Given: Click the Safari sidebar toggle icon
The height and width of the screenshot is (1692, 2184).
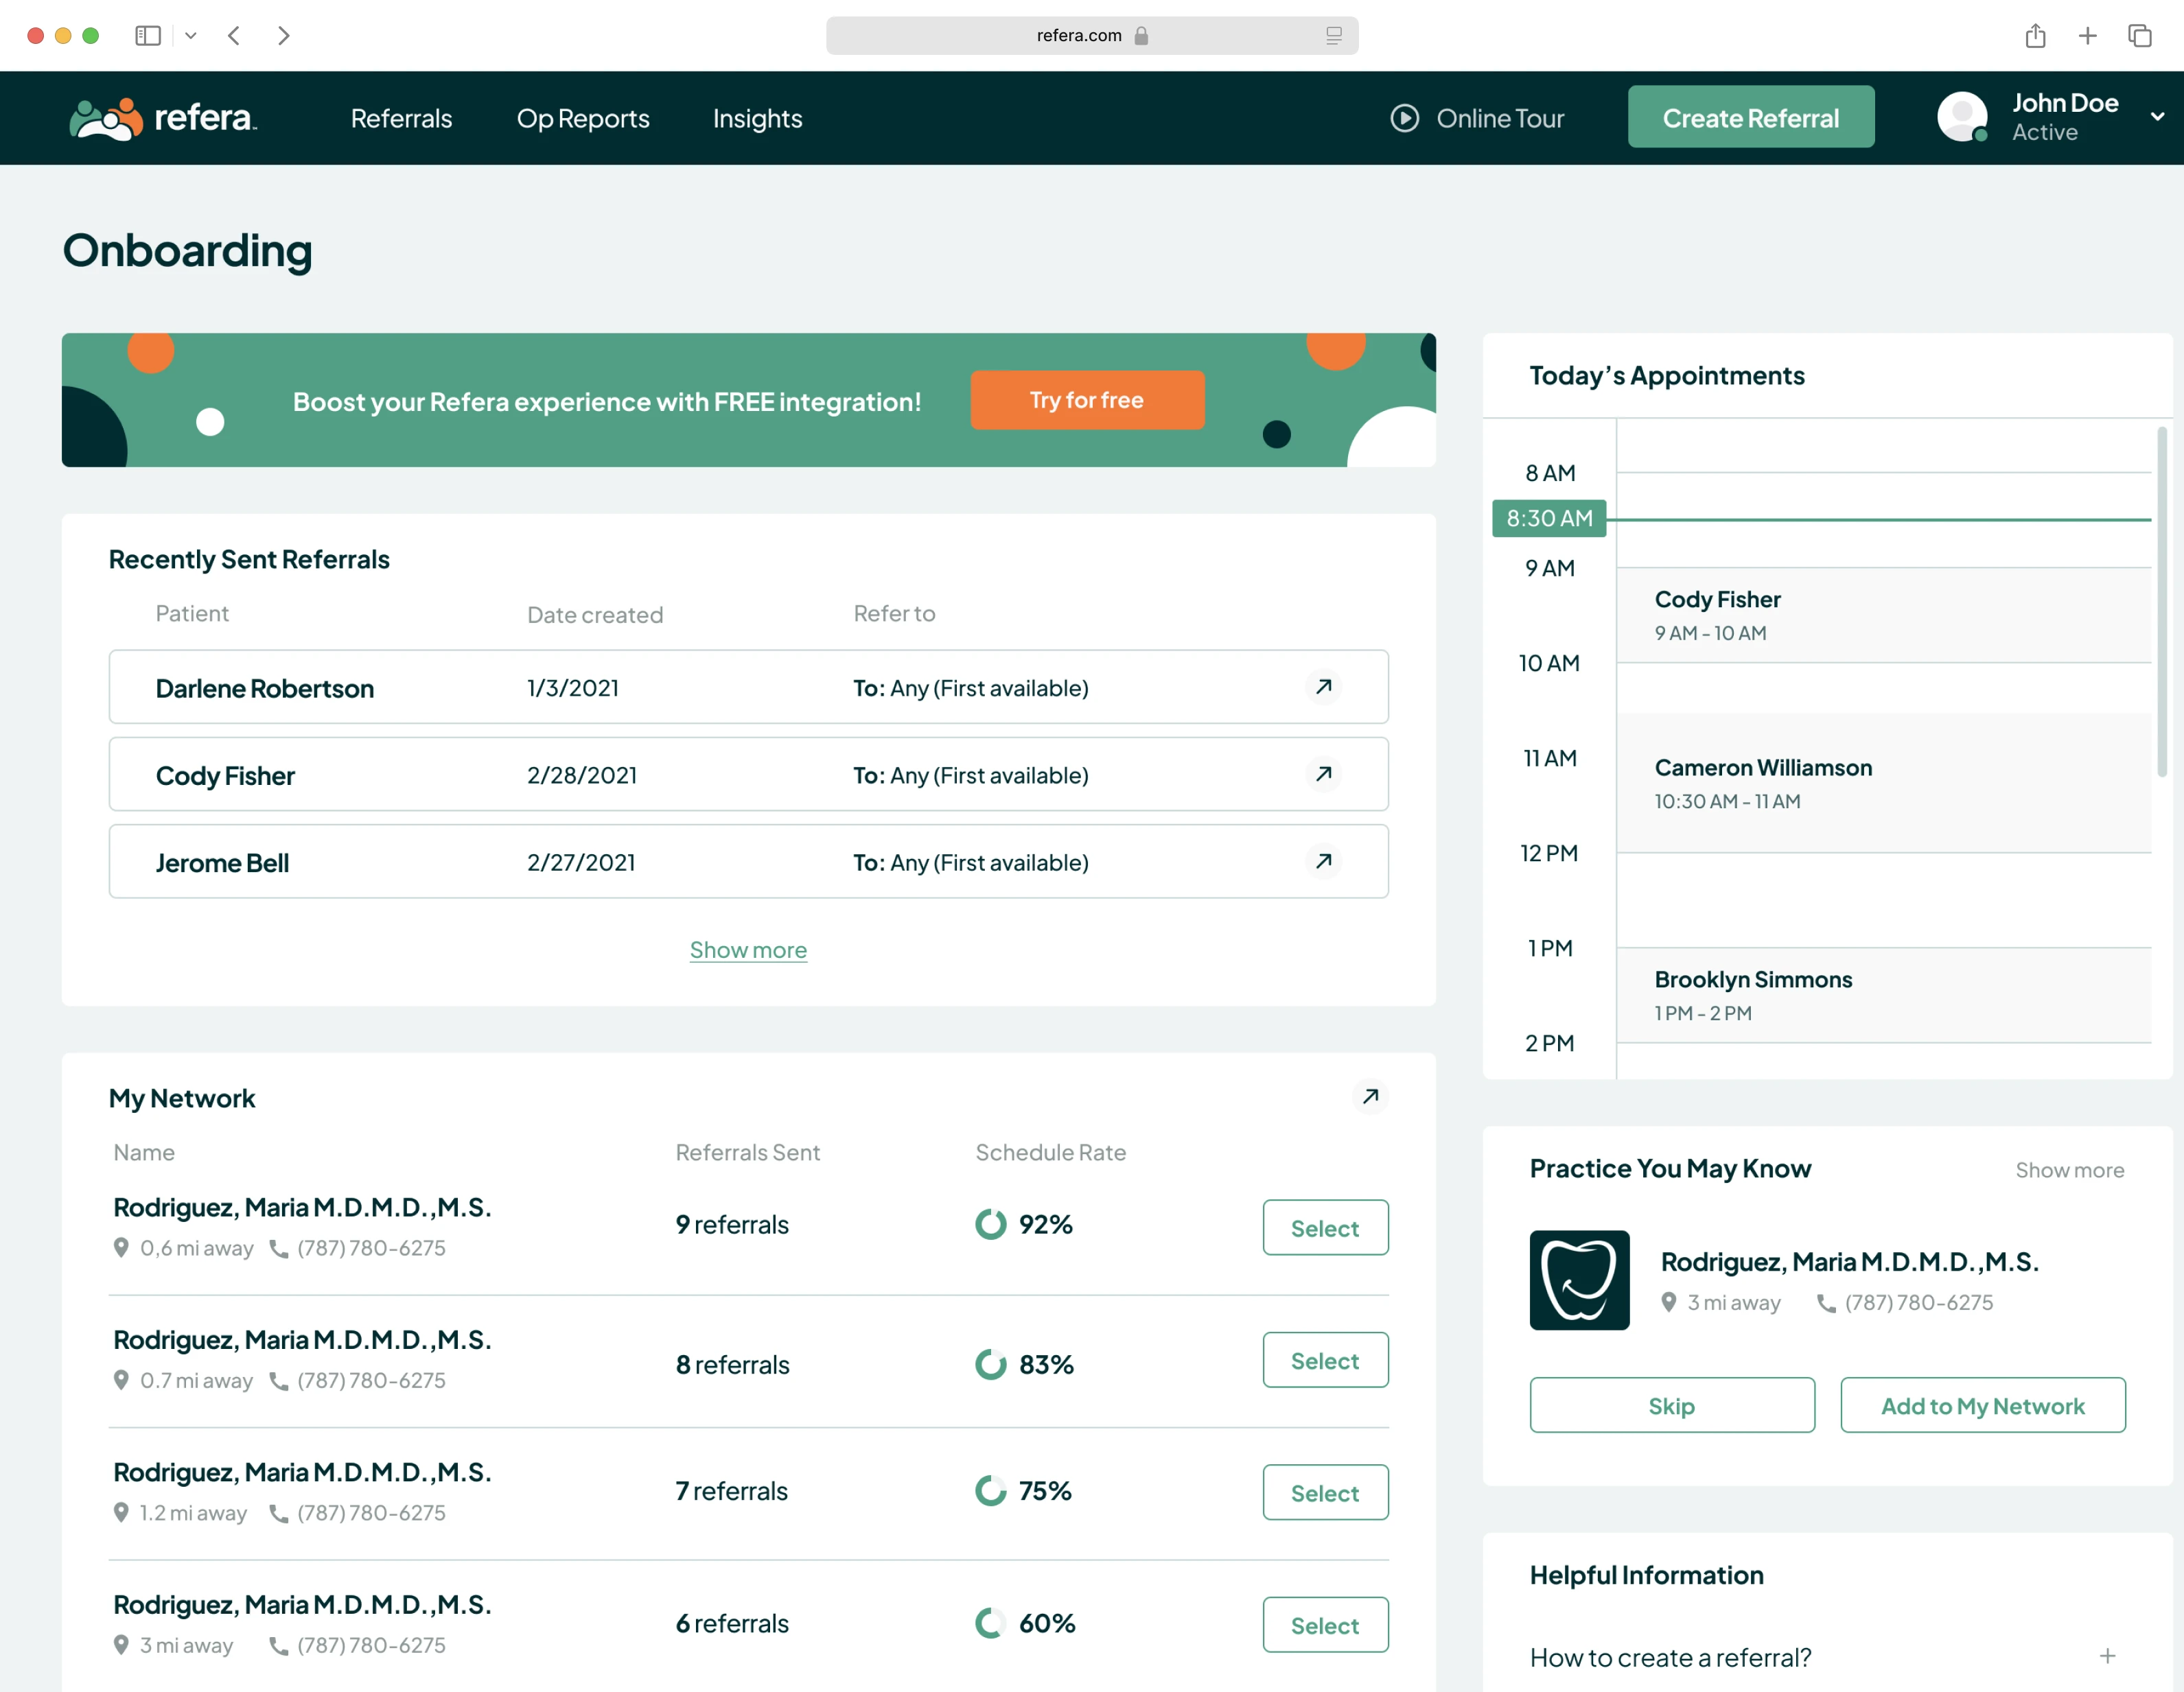Looking at the screenshot, I should click(x=148, y=36).
